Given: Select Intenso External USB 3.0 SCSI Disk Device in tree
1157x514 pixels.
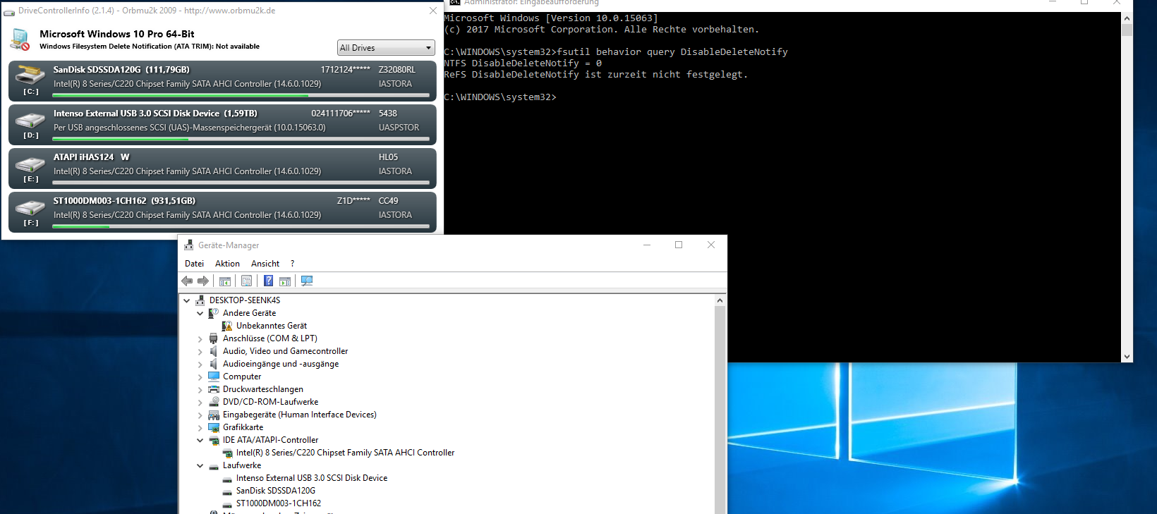Looking at the screenshot, I should click(312, 478).
